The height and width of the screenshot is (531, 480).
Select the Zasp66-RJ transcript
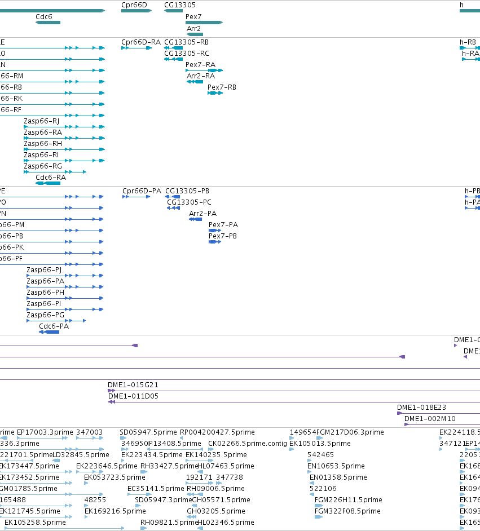point(64,127)
